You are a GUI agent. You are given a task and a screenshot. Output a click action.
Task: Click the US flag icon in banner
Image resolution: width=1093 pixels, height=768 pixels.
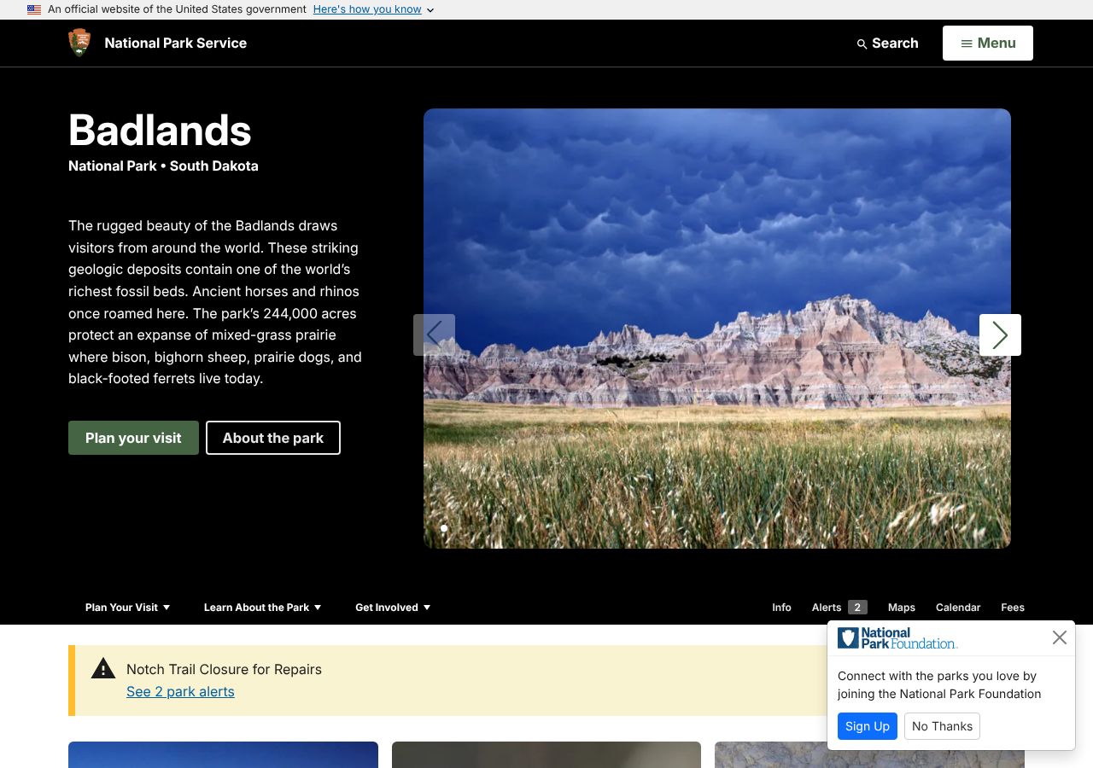(x=34, y=9)
